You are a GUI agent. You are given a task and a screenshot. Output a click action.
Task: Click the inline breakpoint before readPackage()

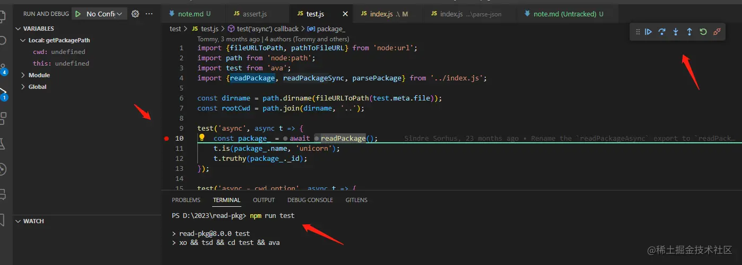pyautogui.click(x=317, y=139)
